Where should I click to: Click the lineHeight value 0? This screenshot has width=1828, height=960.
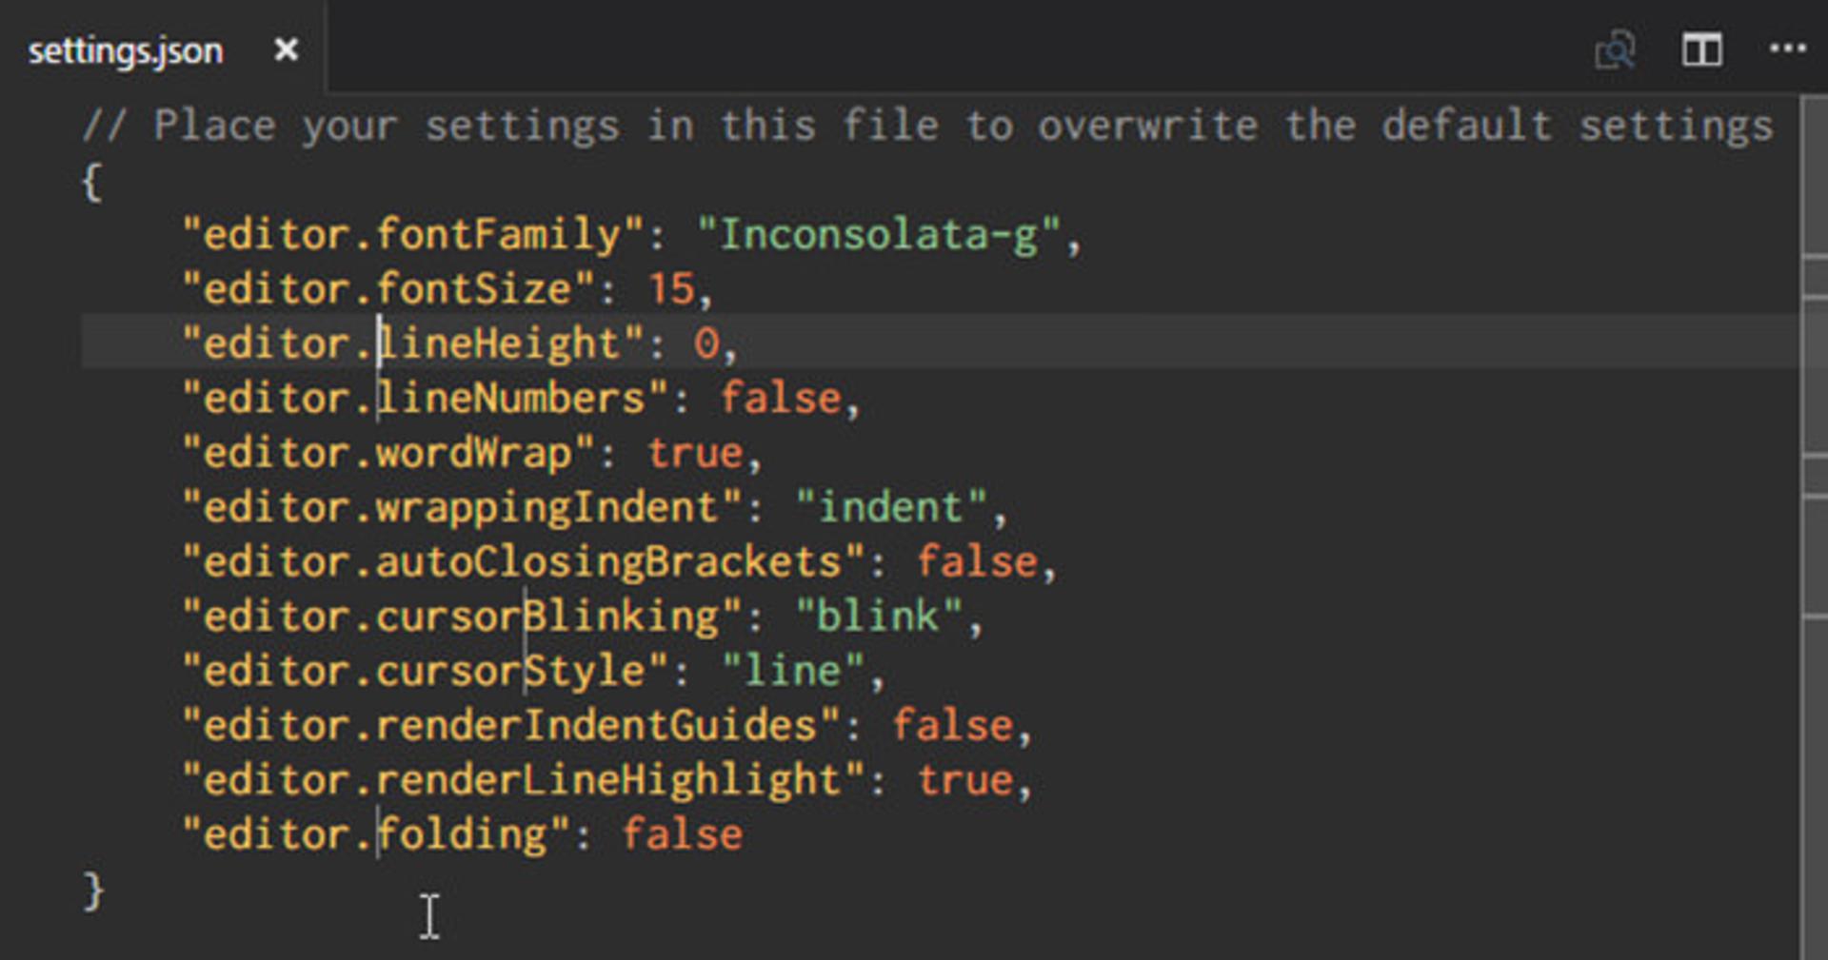706,343
